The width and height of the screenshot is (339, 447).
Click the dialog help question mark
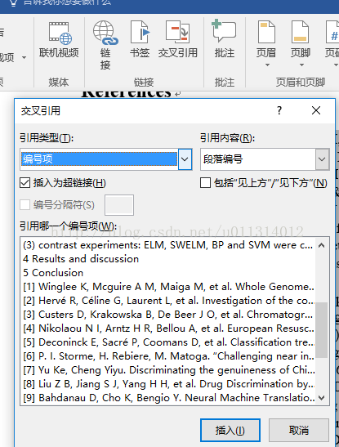pyautogui.click(x=279, y=110)
